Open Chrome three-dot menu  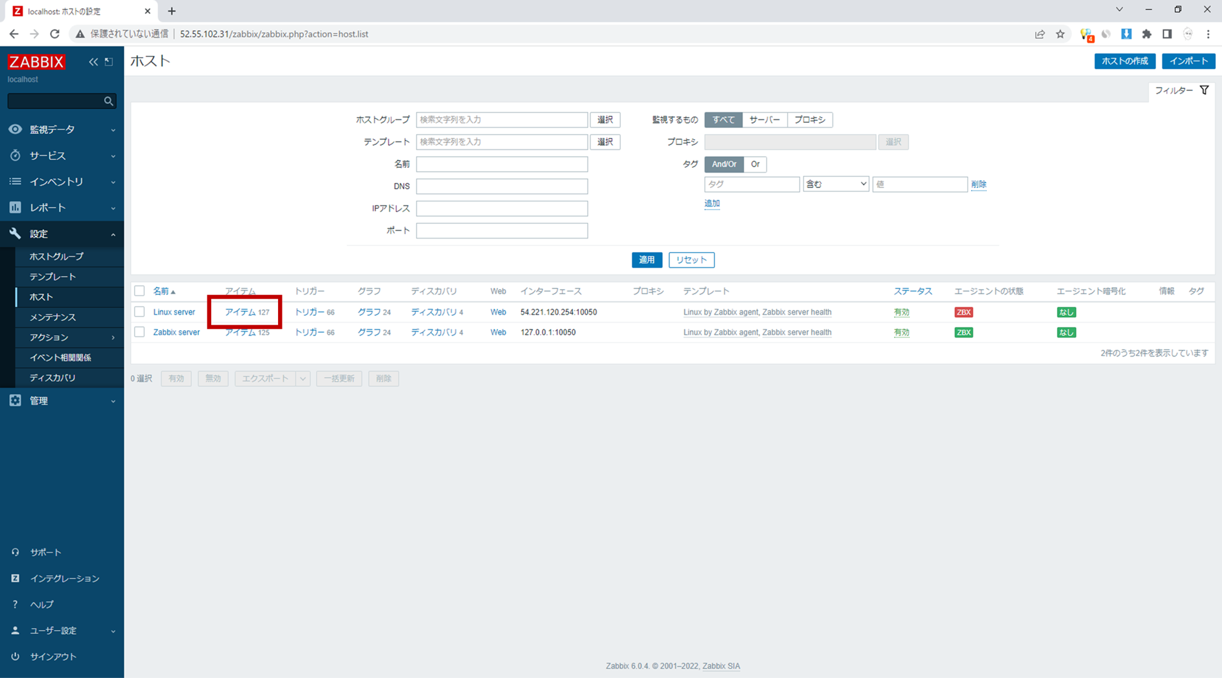point(1208,34)
